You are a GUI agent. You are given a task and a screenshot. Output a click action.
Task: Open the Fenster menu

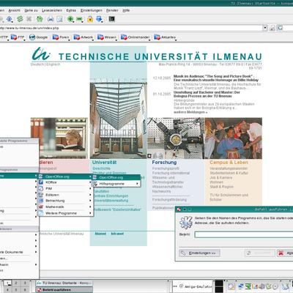[x=112, y=10]
